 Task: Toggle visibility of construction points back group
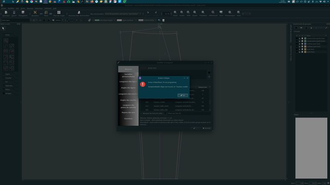pyautogui.click(x=297, y=38)
